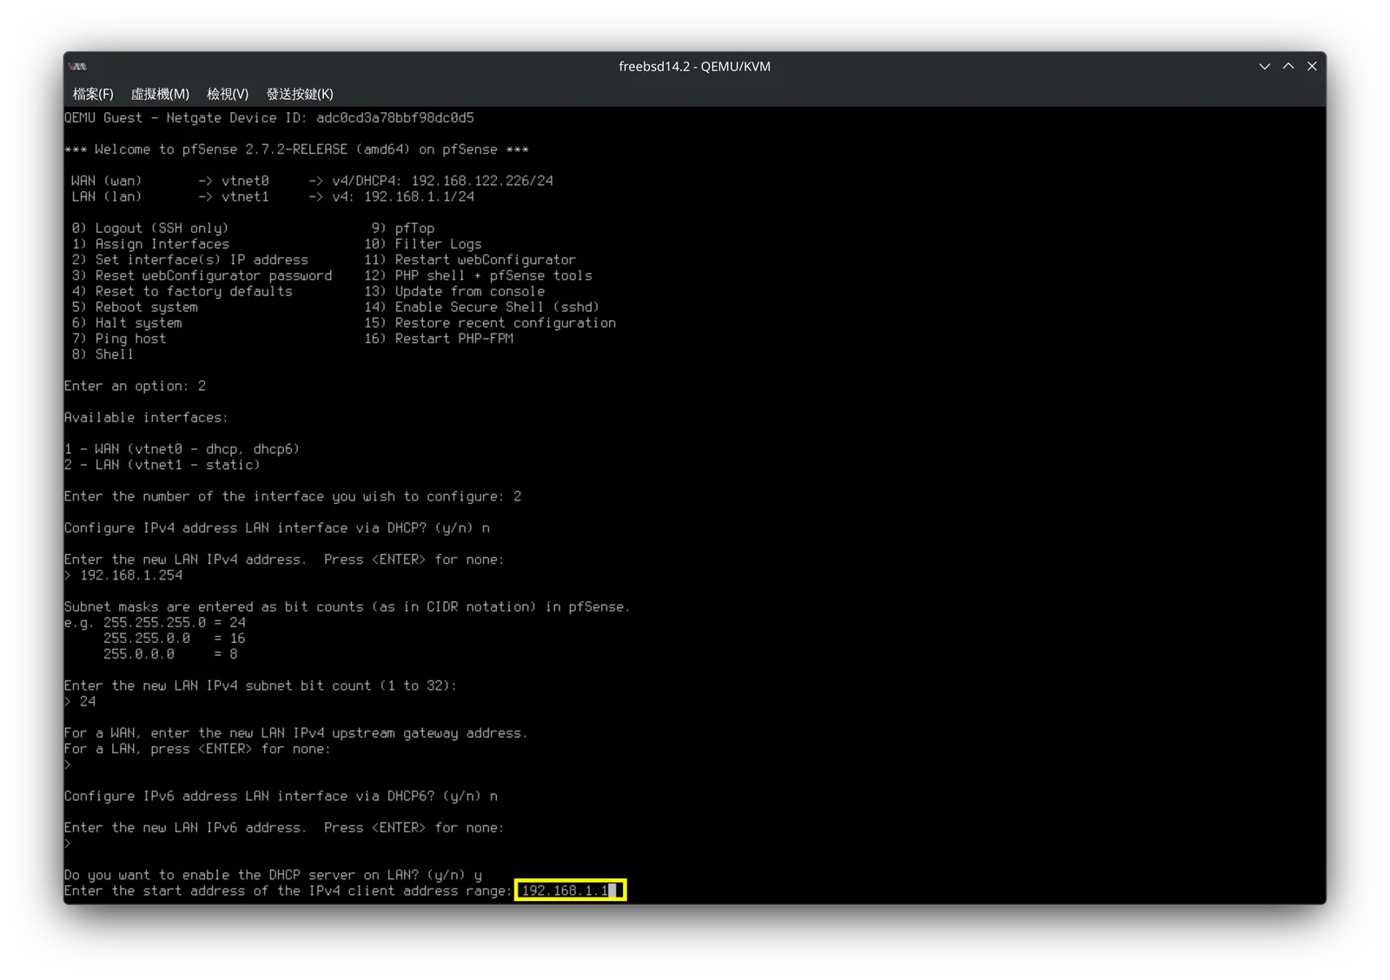Viewport: 1390px width, 980px height.
Task: Click the '1 - WAN (vtnet0 - dhcp, dhcp6)' line
Action: [x=182, y=449]
